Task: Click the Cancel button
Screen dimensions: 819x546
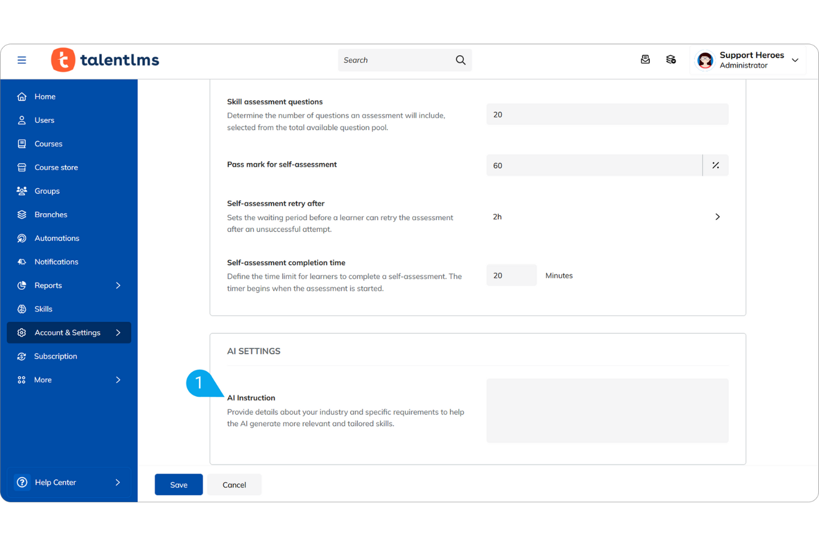Action: [234, 485]
